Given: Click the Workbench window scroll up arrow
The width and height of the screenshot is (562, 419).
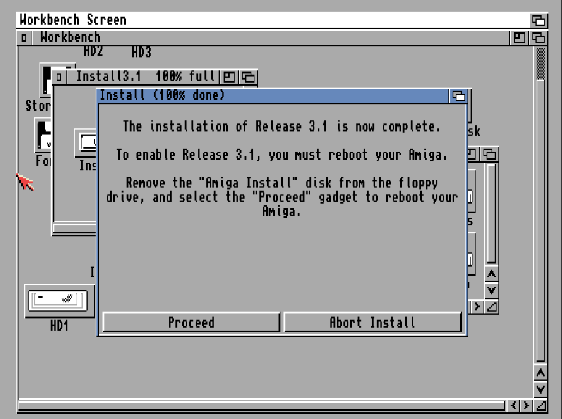Looking at the screenshot, I should (x=540, y=373).
